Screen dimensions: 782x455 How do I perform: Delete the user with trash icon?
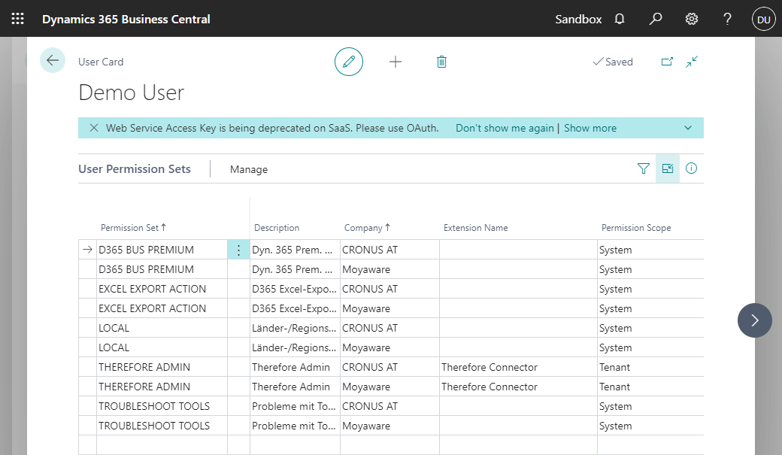click(441, 62)
